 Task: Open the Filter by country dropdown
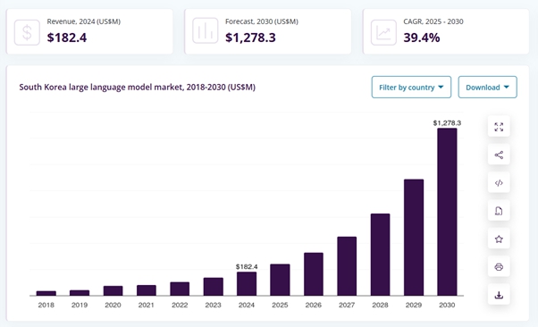coord(411,88)
